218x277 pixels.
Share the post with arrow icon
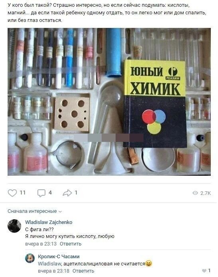coord(67,193)
